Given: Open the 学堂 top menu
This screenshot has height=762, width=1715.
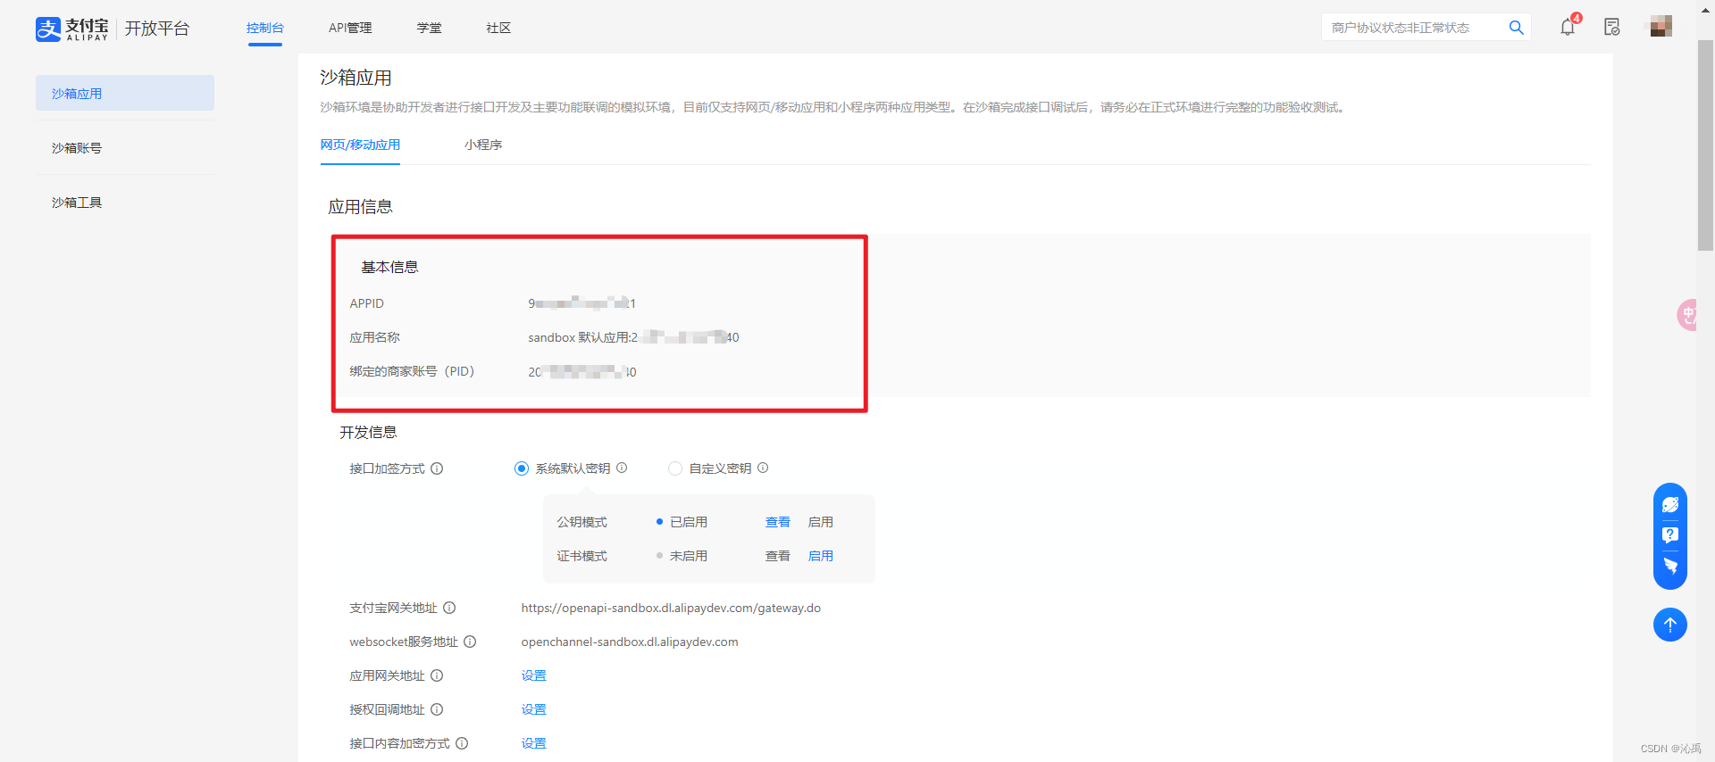Looking at the screenshot, I should point(429,28).
